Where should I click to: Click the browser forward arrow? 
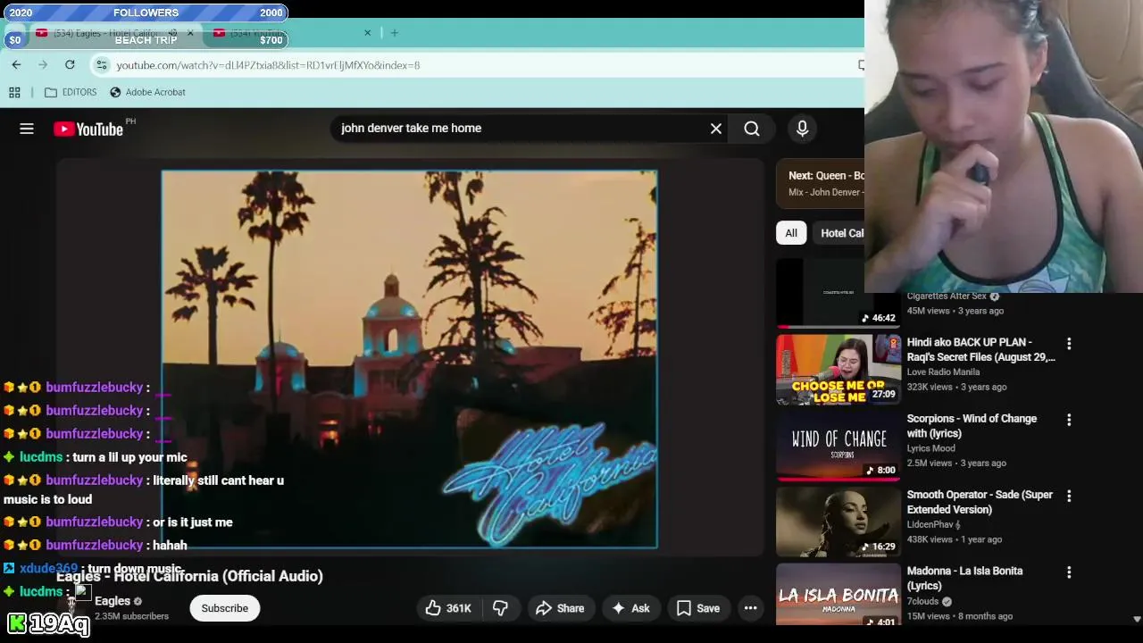pos(43,64)
